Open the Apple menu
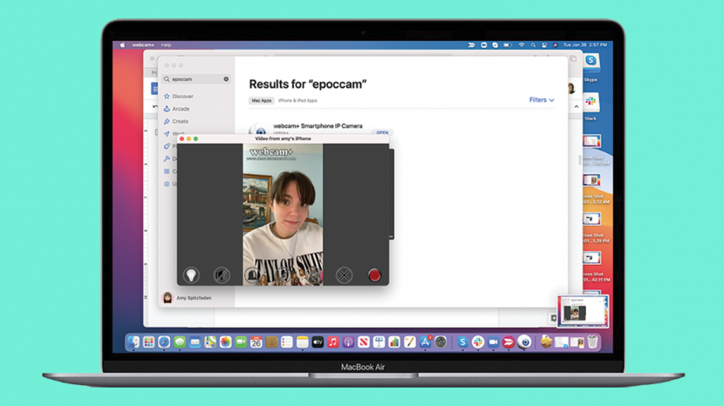Screen dimensions: 724x406 point(122,44)
